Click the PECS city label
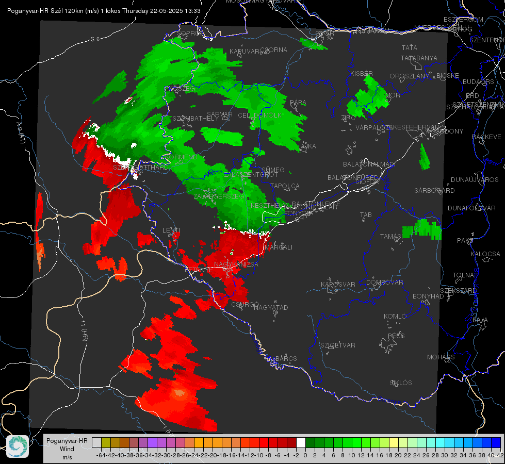 click(x=396, y=336)
